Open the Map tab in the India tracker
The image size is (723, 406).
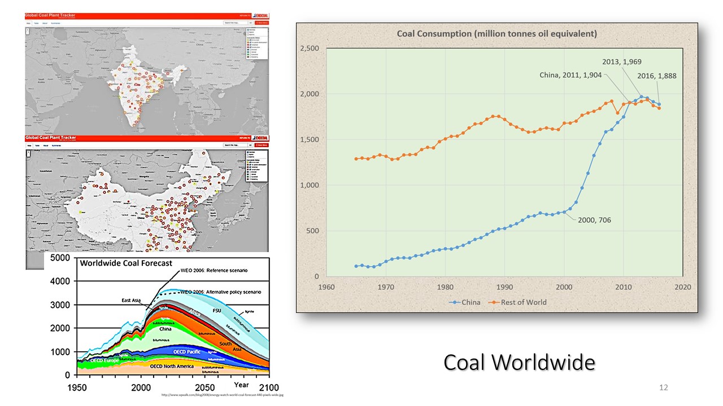pos(28,23)
